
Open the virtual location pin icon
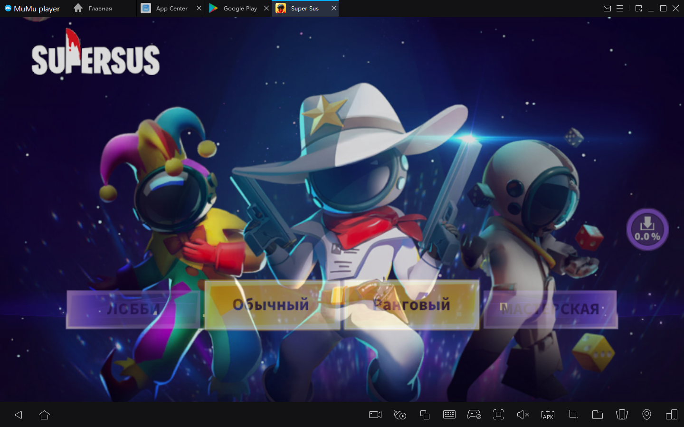[646, 415]
